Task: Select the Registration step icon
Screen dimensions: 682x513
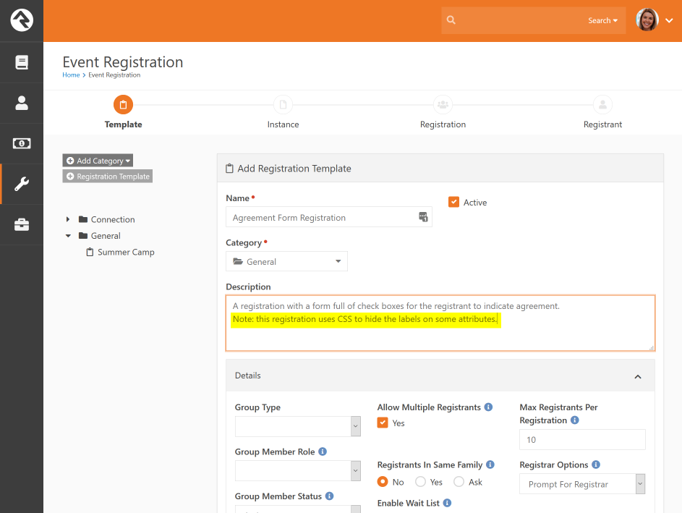Action: point(443,105)
